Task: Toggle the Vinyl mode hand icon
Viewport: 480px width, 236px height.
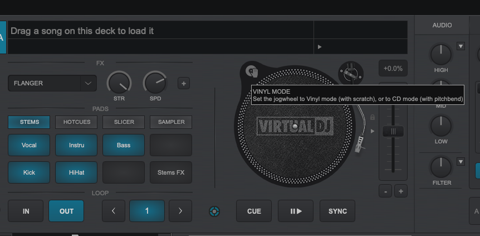Action: click(252, 72)
